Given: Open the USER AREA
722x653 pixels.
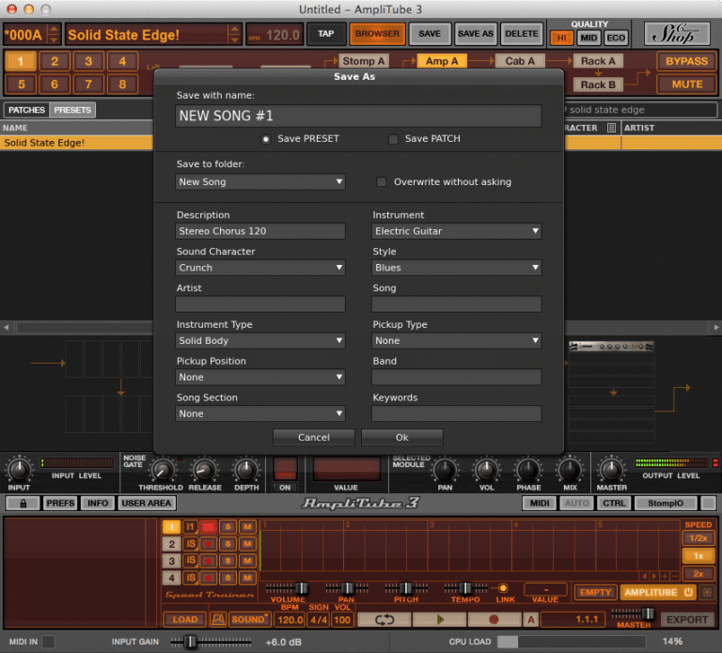Looking at the screenshot, I should 147,503.
